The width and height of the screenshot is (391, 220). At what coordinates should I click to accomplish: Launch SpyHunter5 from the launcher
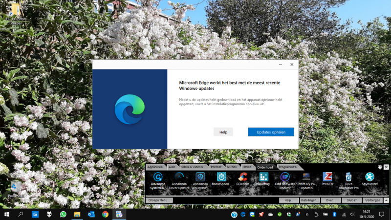370,179
